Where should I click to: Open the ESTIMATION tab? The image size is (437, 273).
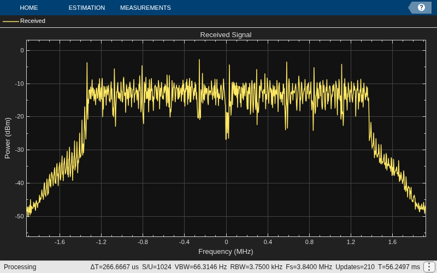pyautogui.click(x=87, y=8)
